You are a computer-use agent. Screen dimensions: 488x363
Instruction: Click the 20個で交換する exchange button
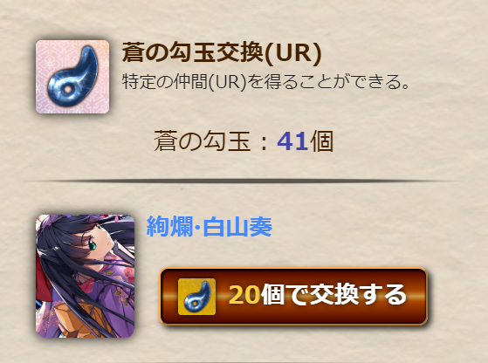(x=294, y=297)
